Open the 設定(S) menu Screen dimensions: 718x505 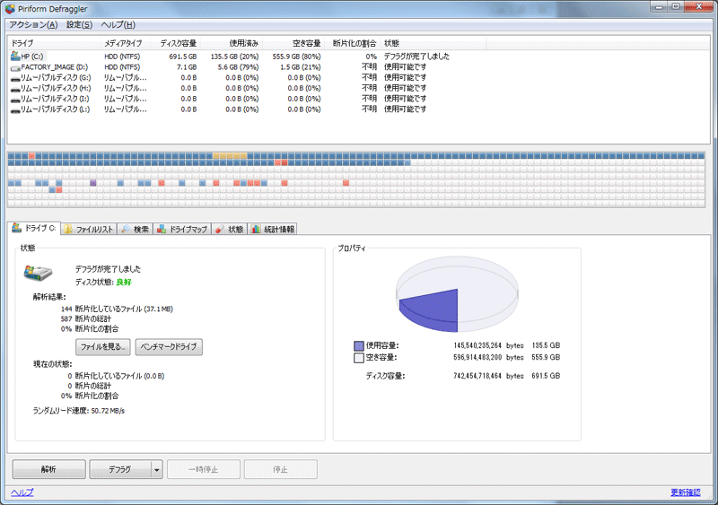coord(80,25)
